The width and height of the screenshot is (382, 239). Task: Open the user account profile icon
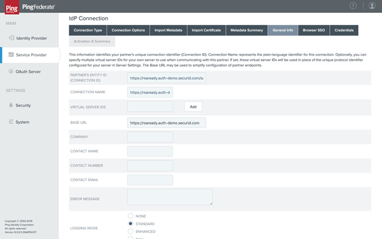point(372,6)
